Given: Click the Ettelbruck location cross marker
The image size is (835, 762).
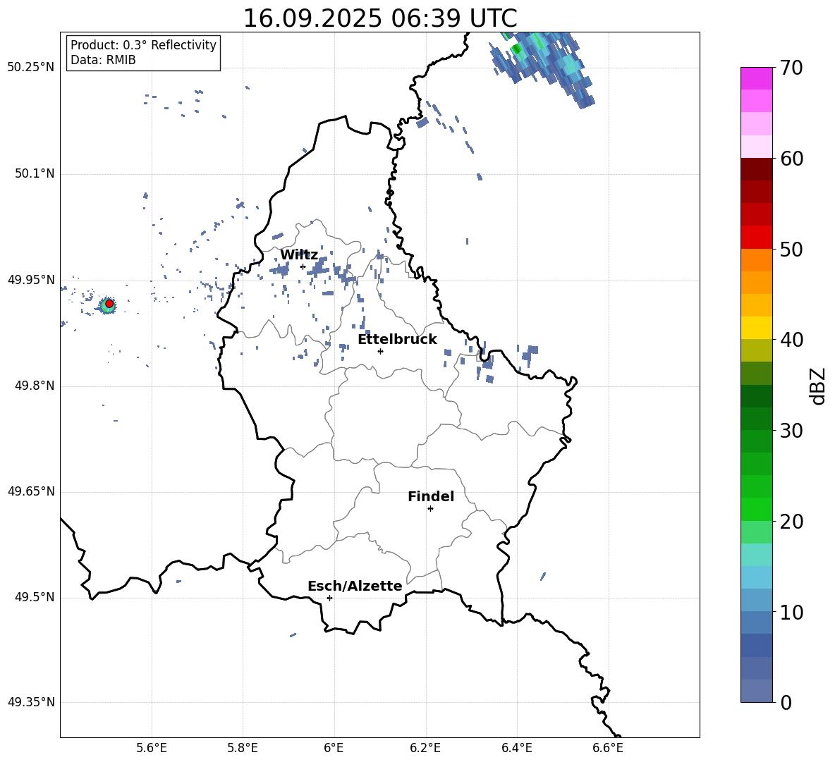Looking at the screenshot, I should (x=380, y=351).
